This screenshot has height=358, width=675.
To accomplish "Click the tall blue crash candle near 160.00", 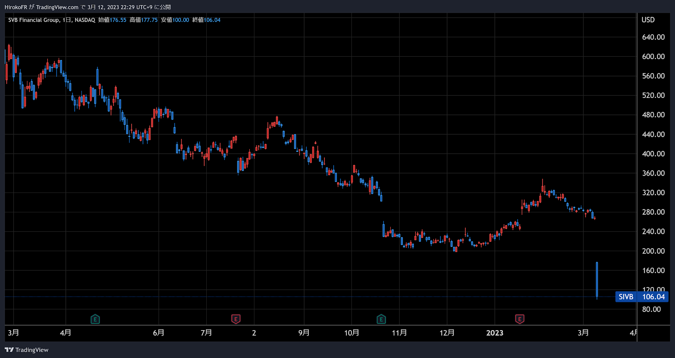I will coord(597,279).
